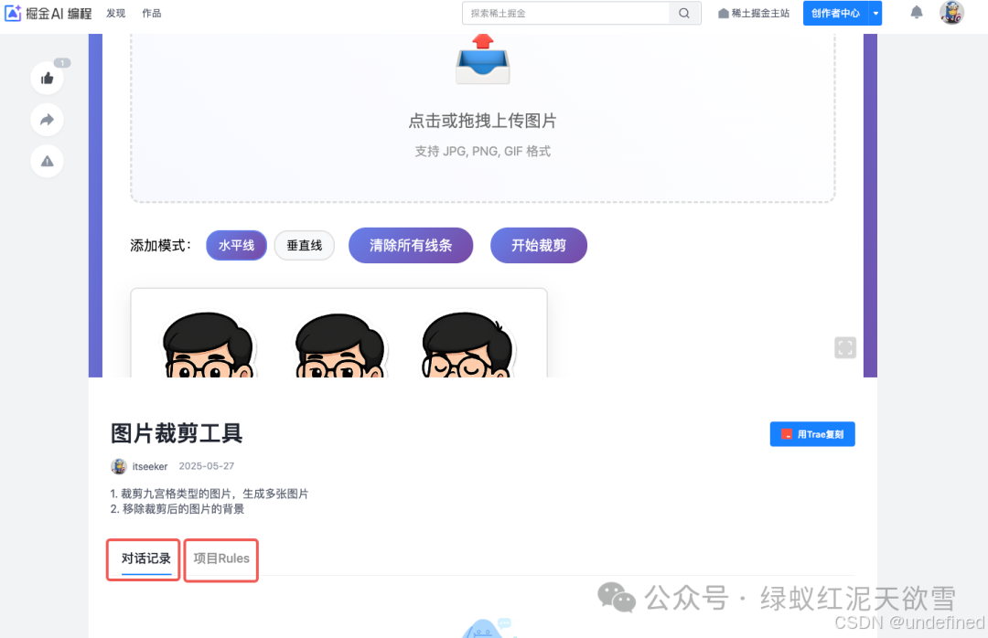Image resolution: width=988 pixels, height=638 pixels.
Task: Click the 开始裁剪 button
Action: 539,245
